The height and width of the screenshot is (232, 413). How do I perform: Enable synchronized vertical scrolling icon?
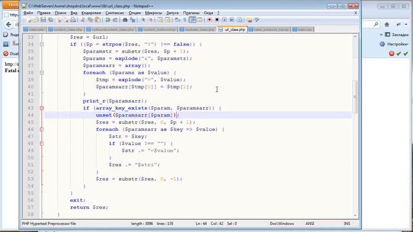(x=160, y=20)
